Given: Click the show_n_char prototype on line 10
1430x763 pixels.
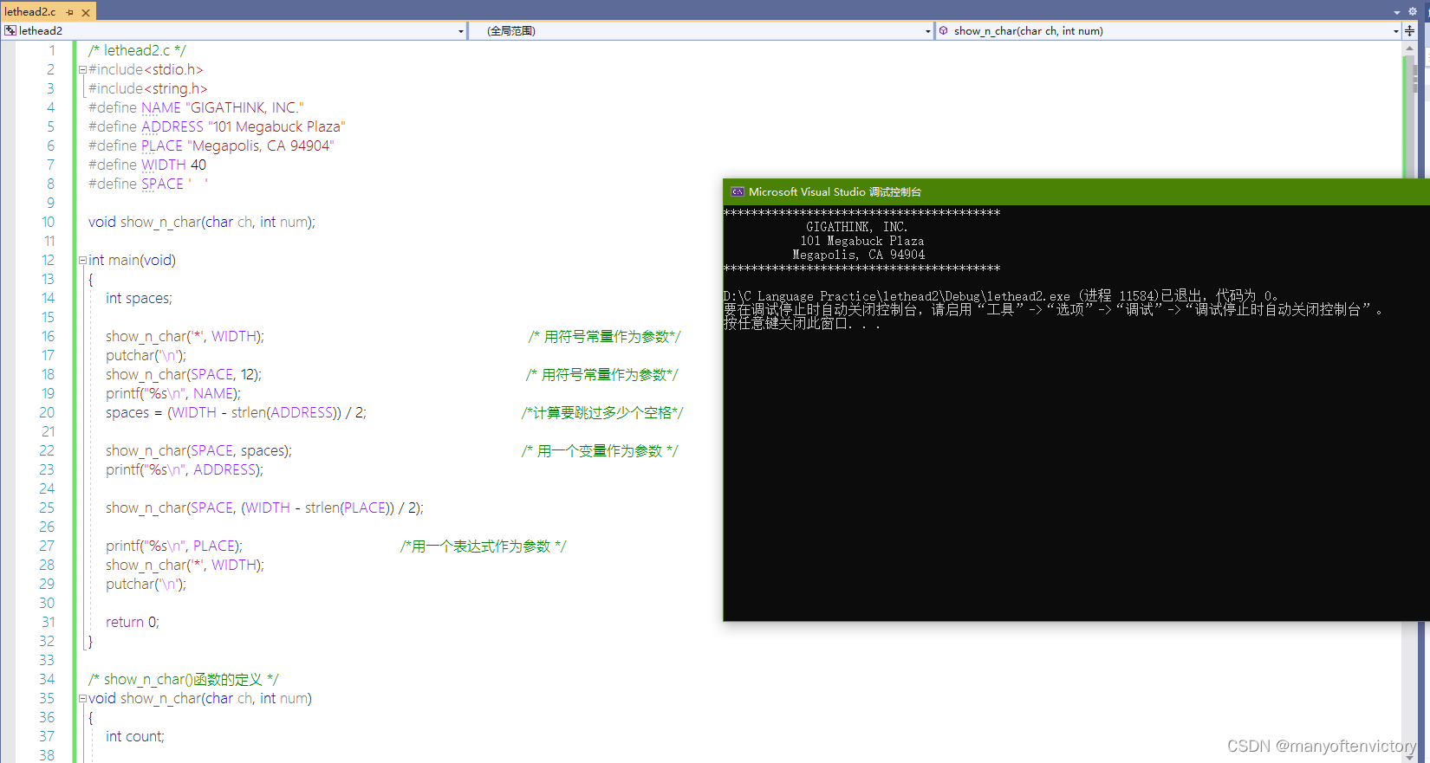Looking at the screenshot, I should click(x=202, y=222).
